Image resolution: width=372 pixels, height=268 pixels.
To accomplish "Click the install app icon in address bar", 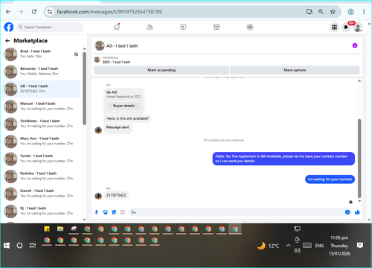I will (310, 12).
